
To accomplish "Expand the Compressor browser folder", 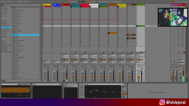I will 12,24.
